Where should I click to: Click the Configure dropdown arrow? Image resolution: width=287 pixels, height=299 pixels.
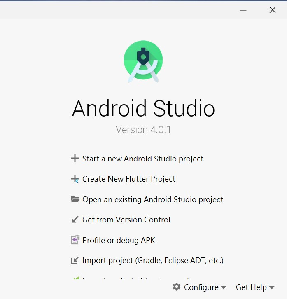(223, 287)
